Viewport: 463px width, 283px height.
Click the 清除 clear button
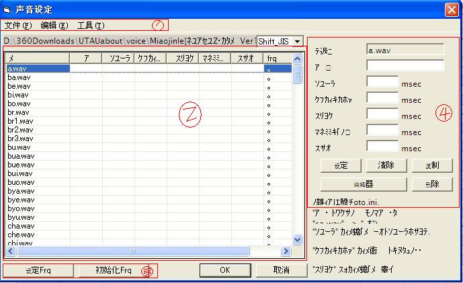click(386, 165)
